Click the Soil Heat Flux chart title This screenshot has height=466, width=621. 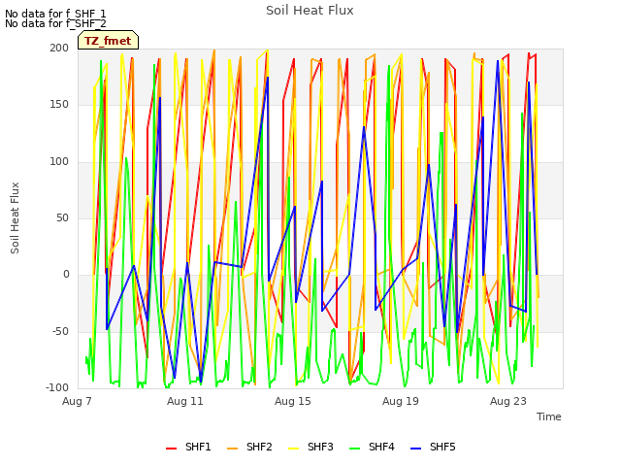coord(310,11)
